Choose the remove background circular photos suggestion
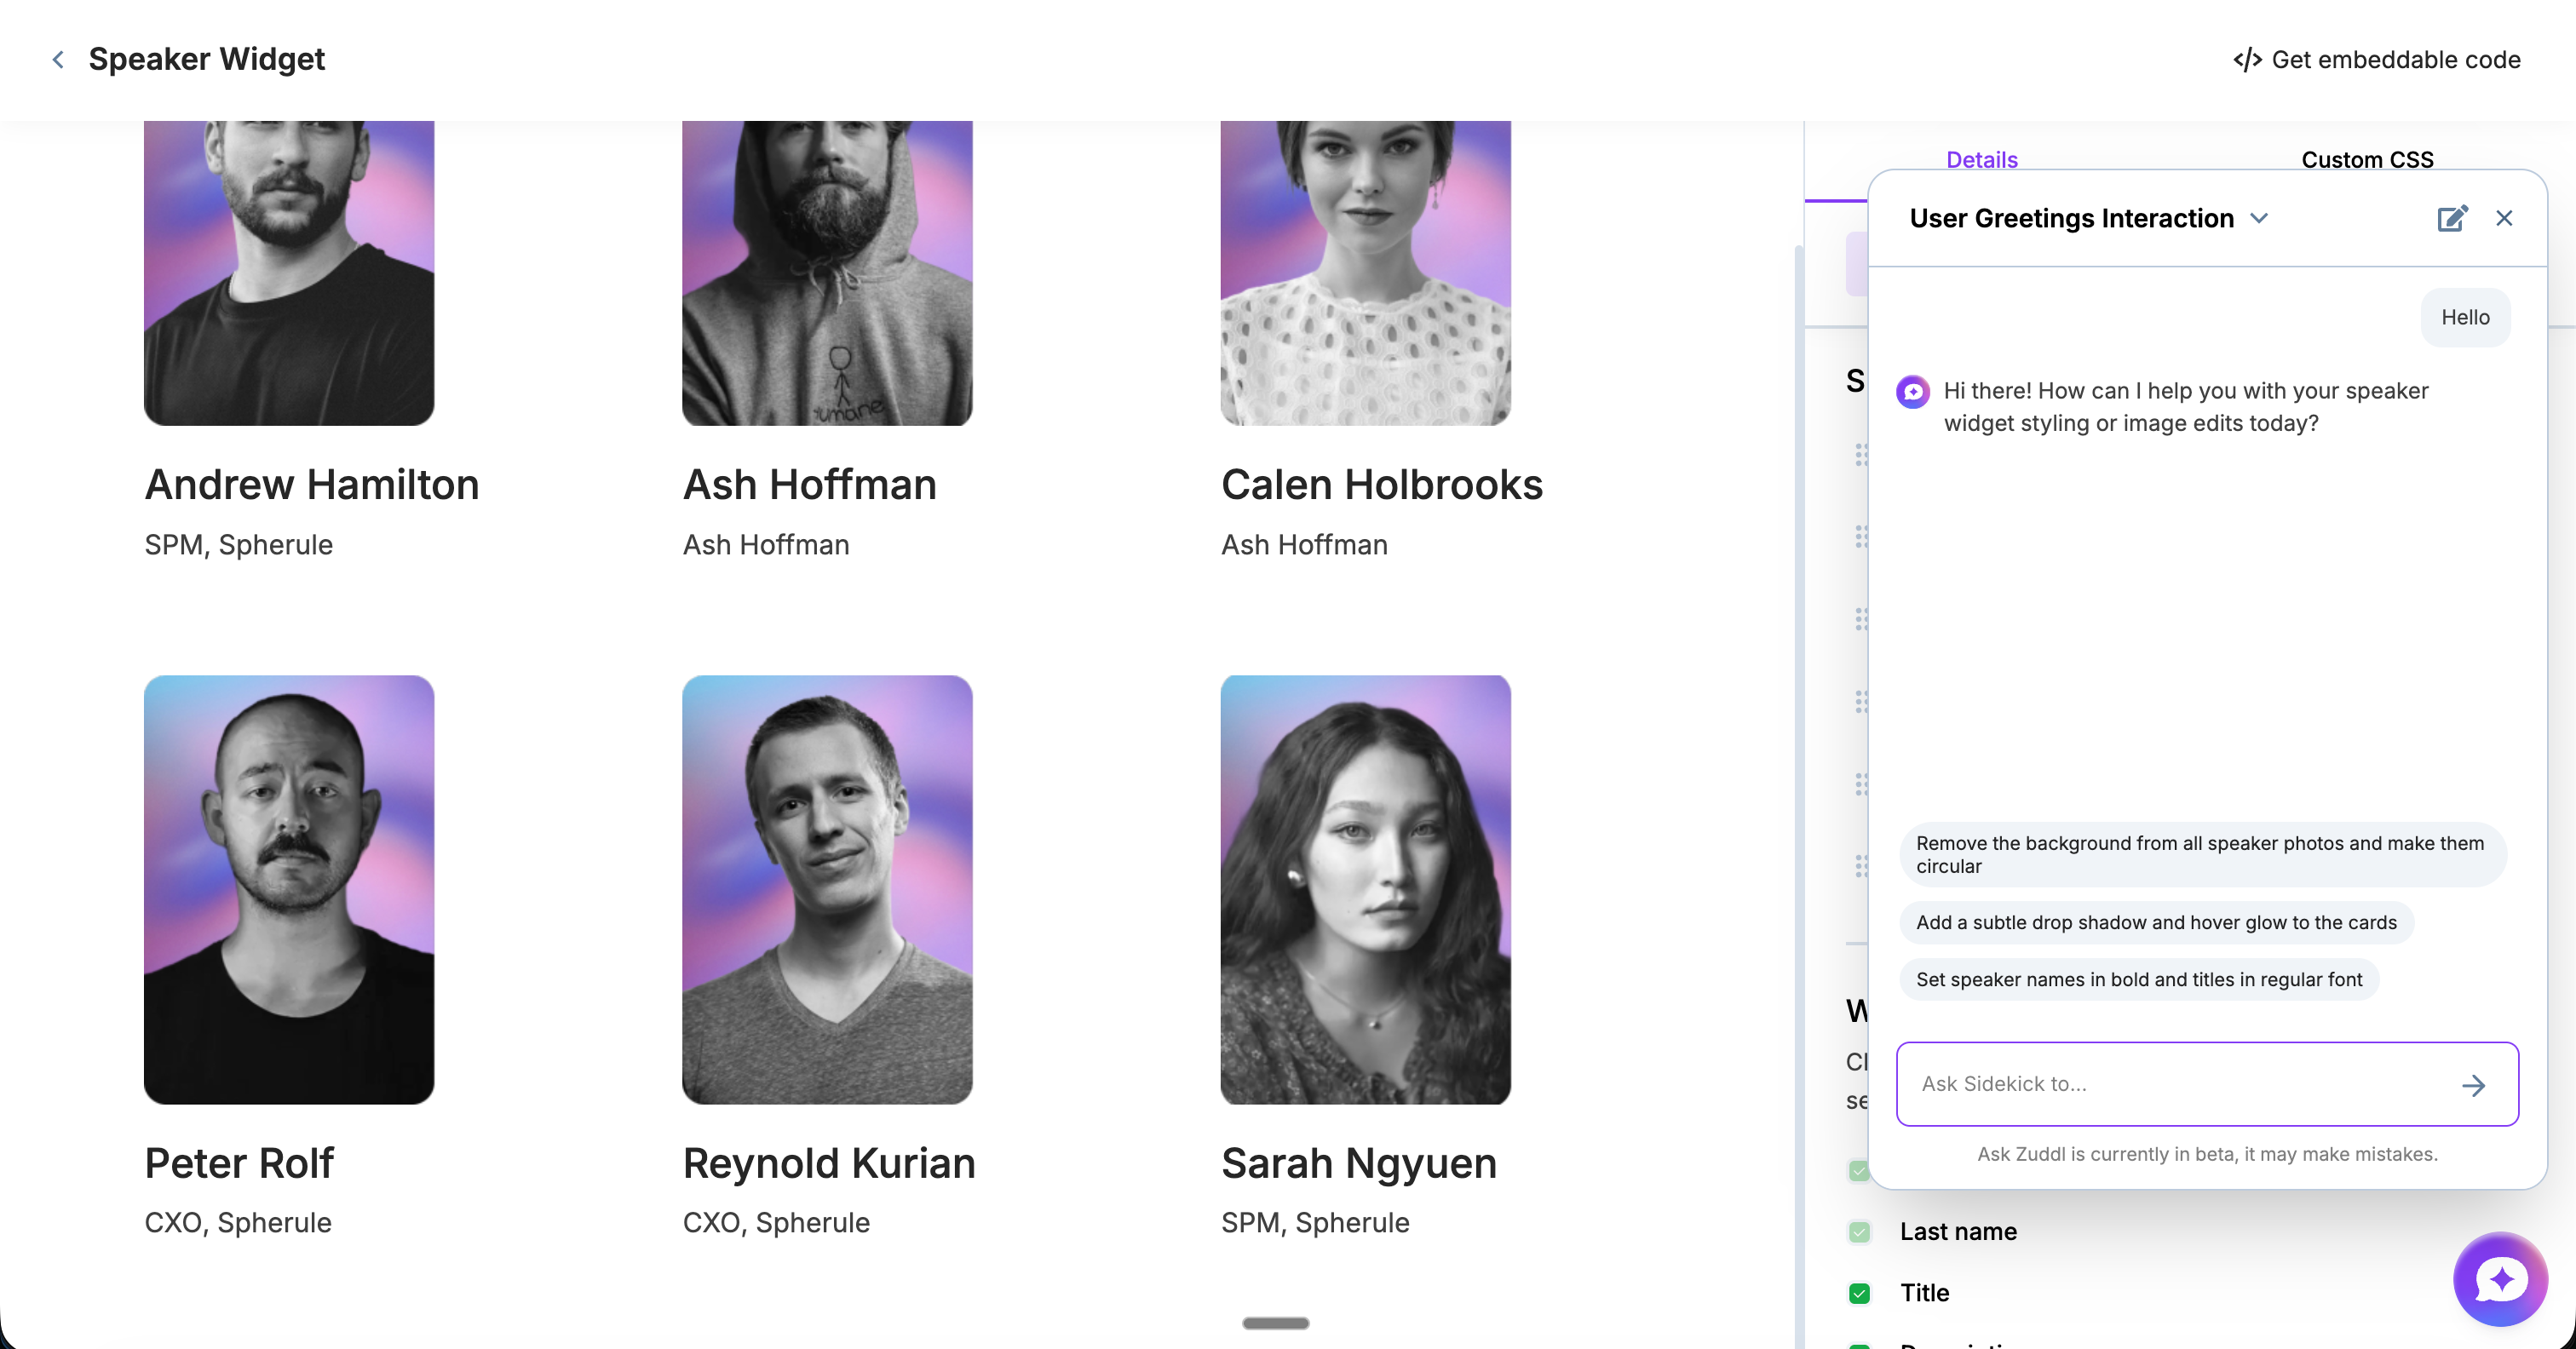The width and height of the screenshot is (2576, 1349). pyautogui.click(x=2201, y=854)
